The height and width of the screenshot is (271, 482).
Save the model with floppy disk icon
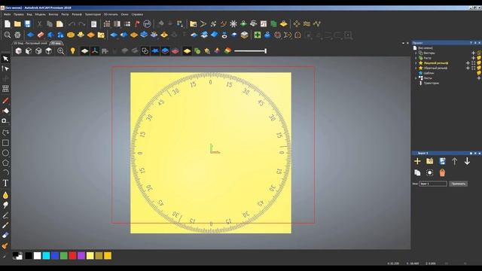coord(28,24)
